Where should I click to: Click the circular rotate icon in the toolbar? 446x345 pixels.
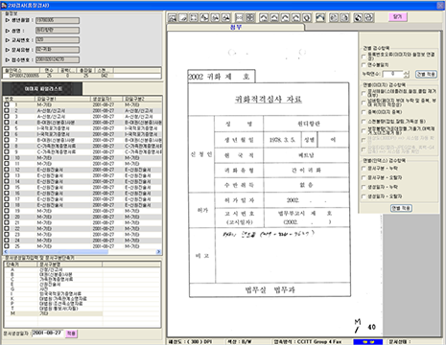(x=307, y=17)
